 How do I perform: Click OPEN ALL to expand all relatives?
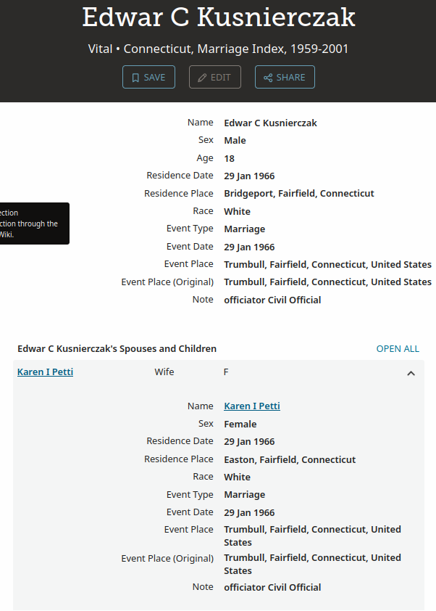[398, 349]
